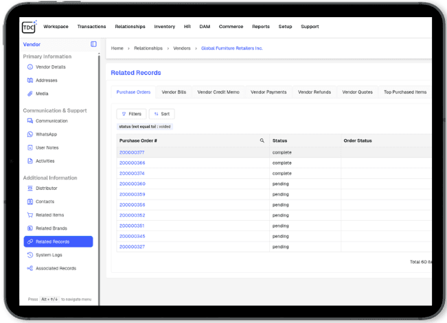Click the Primary Information section heading

pyautogui.click(x=47, y=56)
